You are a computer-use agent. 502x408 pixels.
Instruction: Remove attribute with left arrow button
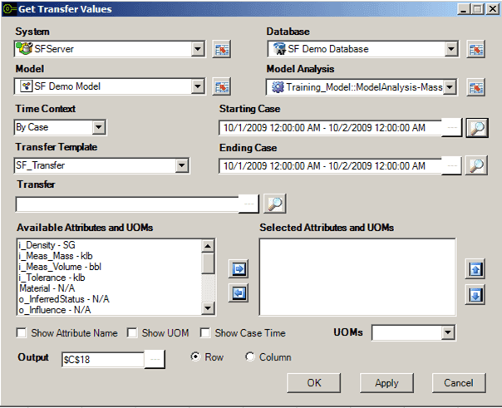239,292
